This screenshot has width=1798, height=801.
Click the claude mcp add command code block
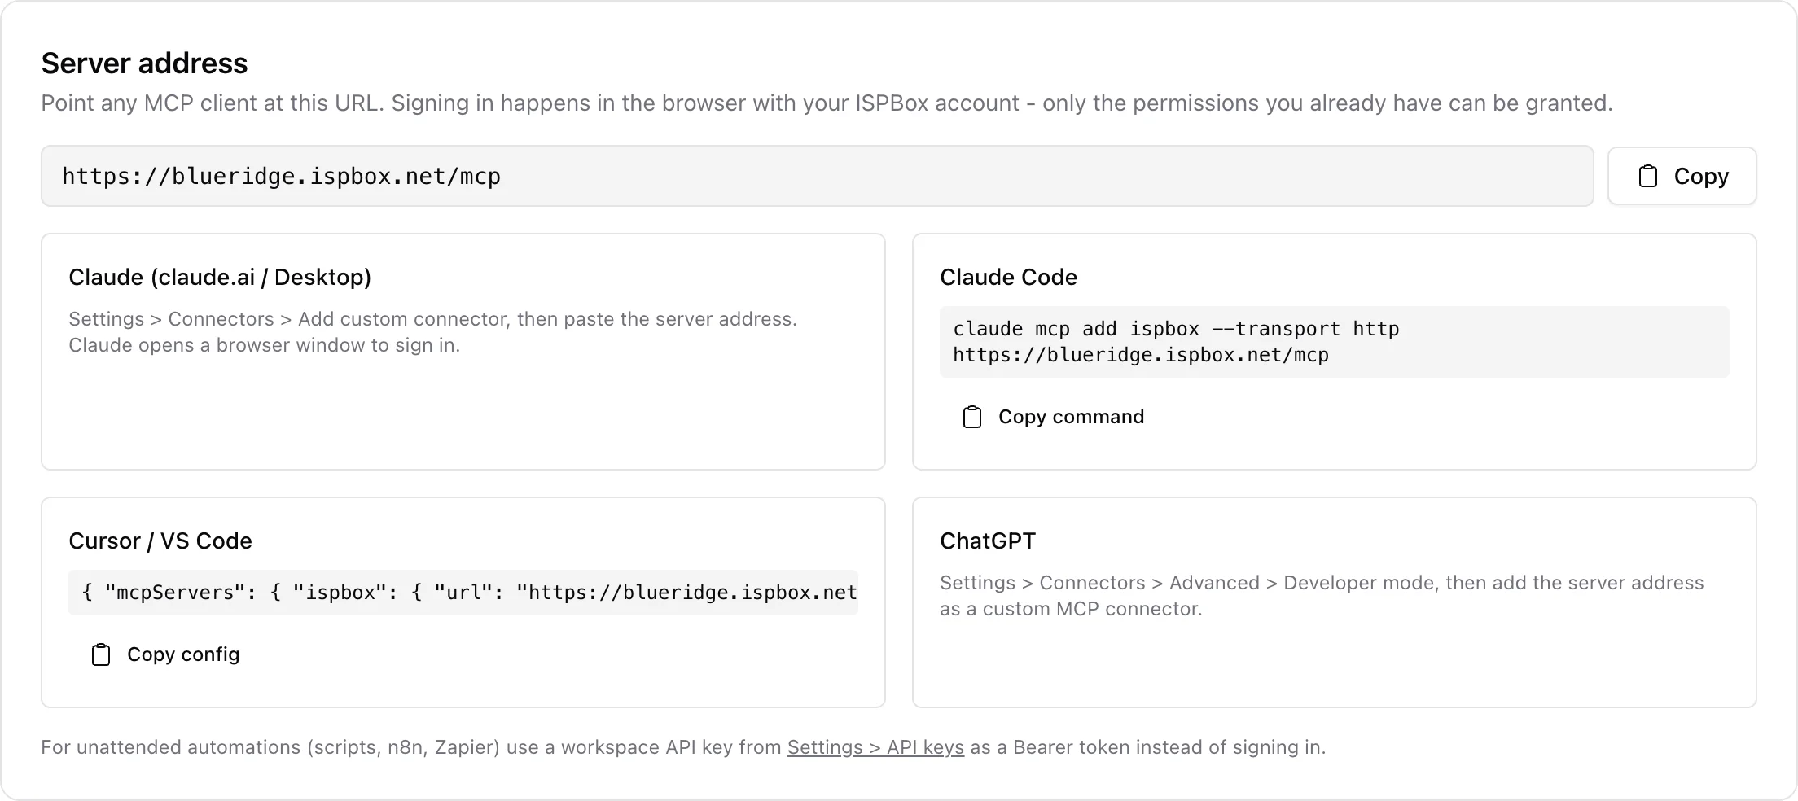[x=1334, y=342]
